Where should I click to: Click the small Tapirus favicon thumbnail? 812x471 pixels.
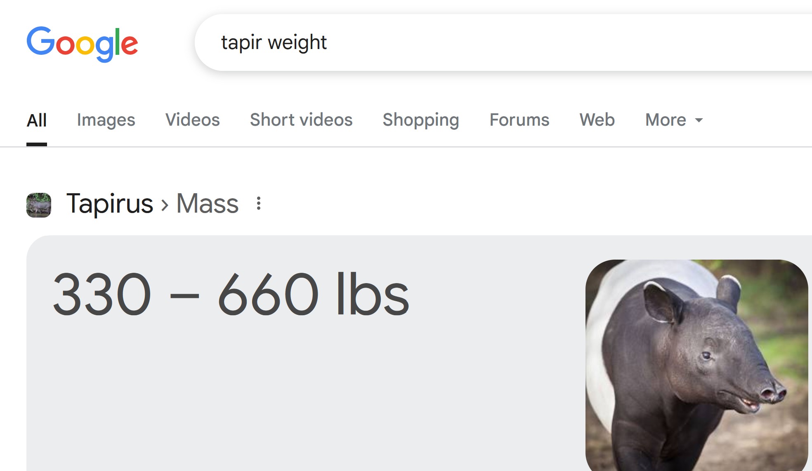pyautogui.click(x=39, y=205)
